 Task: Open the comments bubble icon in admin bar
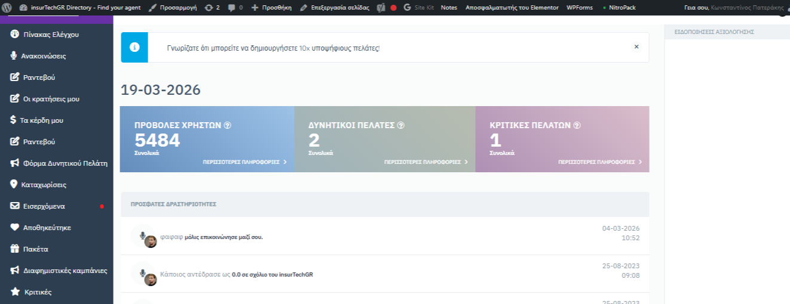[231, 8]
